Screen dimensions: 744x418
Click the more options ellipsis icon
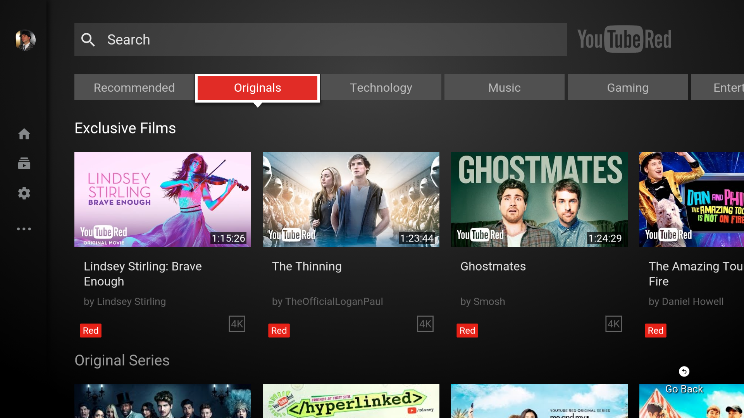[x=24, y=229]
